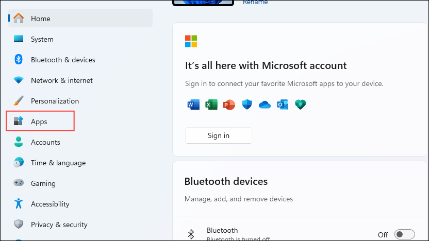The height and width of the screenshot is (241, 429).
Task: Click the Accounts person icon
Action: pyautogui.click(x=19, y=142)
